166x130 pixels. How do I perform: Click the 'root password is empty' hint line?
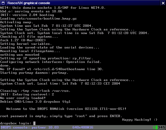click(x=61, y=116)
